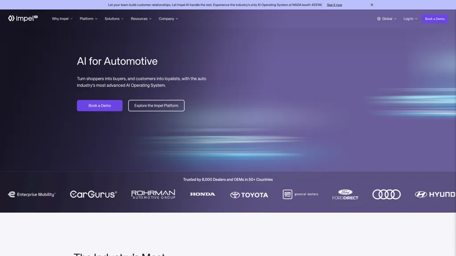
Task: Click the Turn shoppers into buyers paragraph
Action: [141, 82]
